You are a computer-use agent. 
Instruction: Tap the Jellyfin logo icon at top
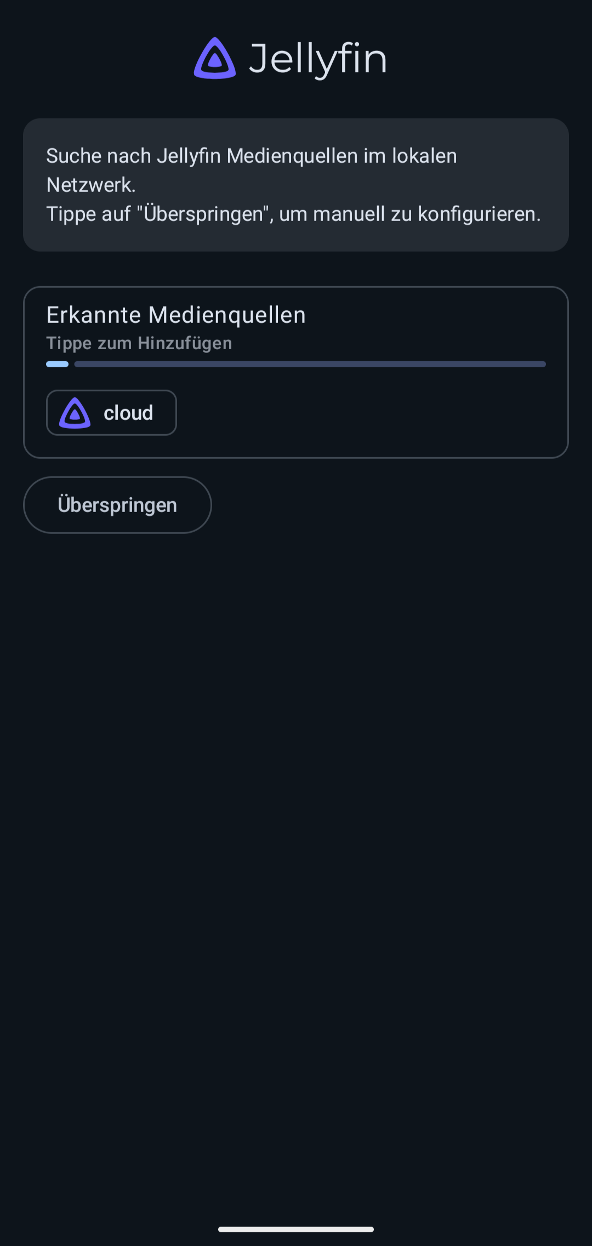[x=215, y=58]
